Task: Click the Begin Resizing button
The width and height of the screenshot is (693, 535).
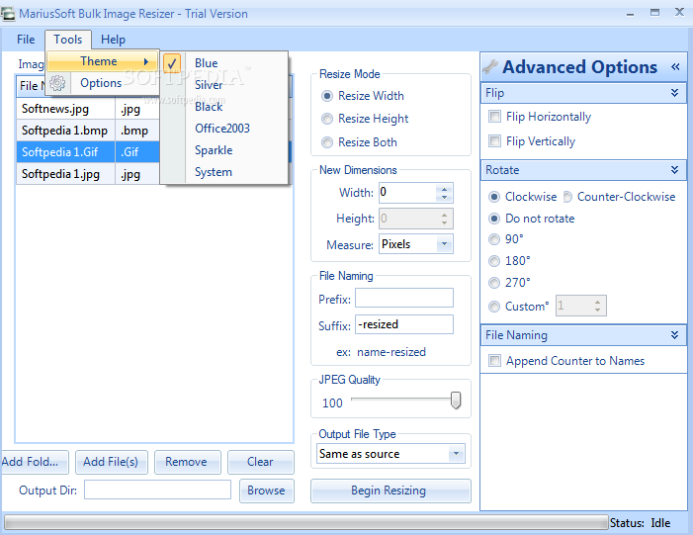Action: point(390,490)
